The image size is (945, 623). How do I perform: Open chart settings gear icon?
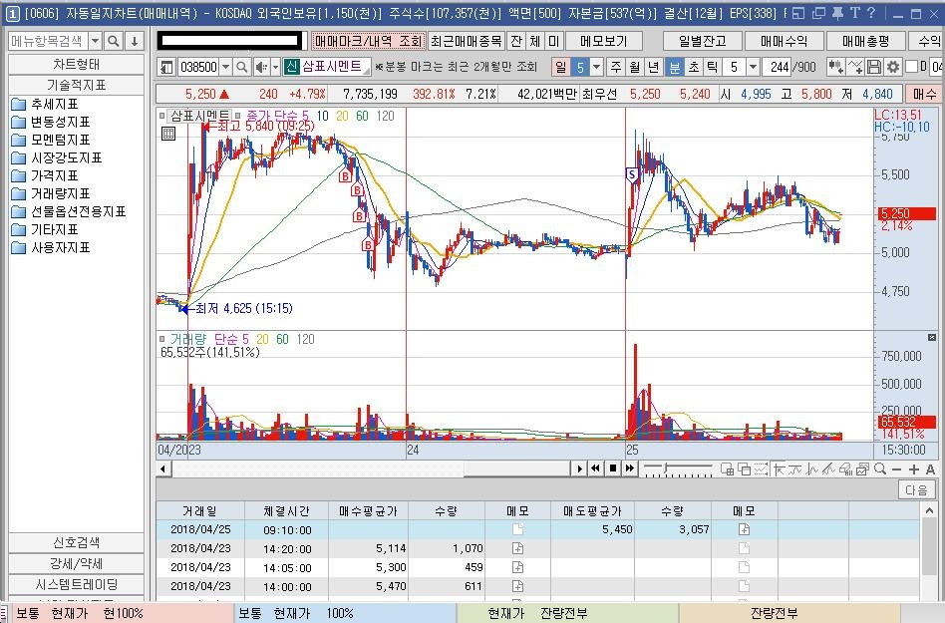892,66
